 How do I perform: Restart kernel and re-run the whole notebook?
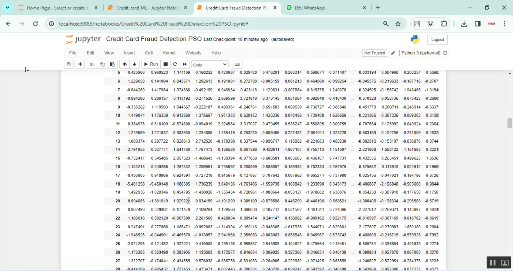coord(185,64)
